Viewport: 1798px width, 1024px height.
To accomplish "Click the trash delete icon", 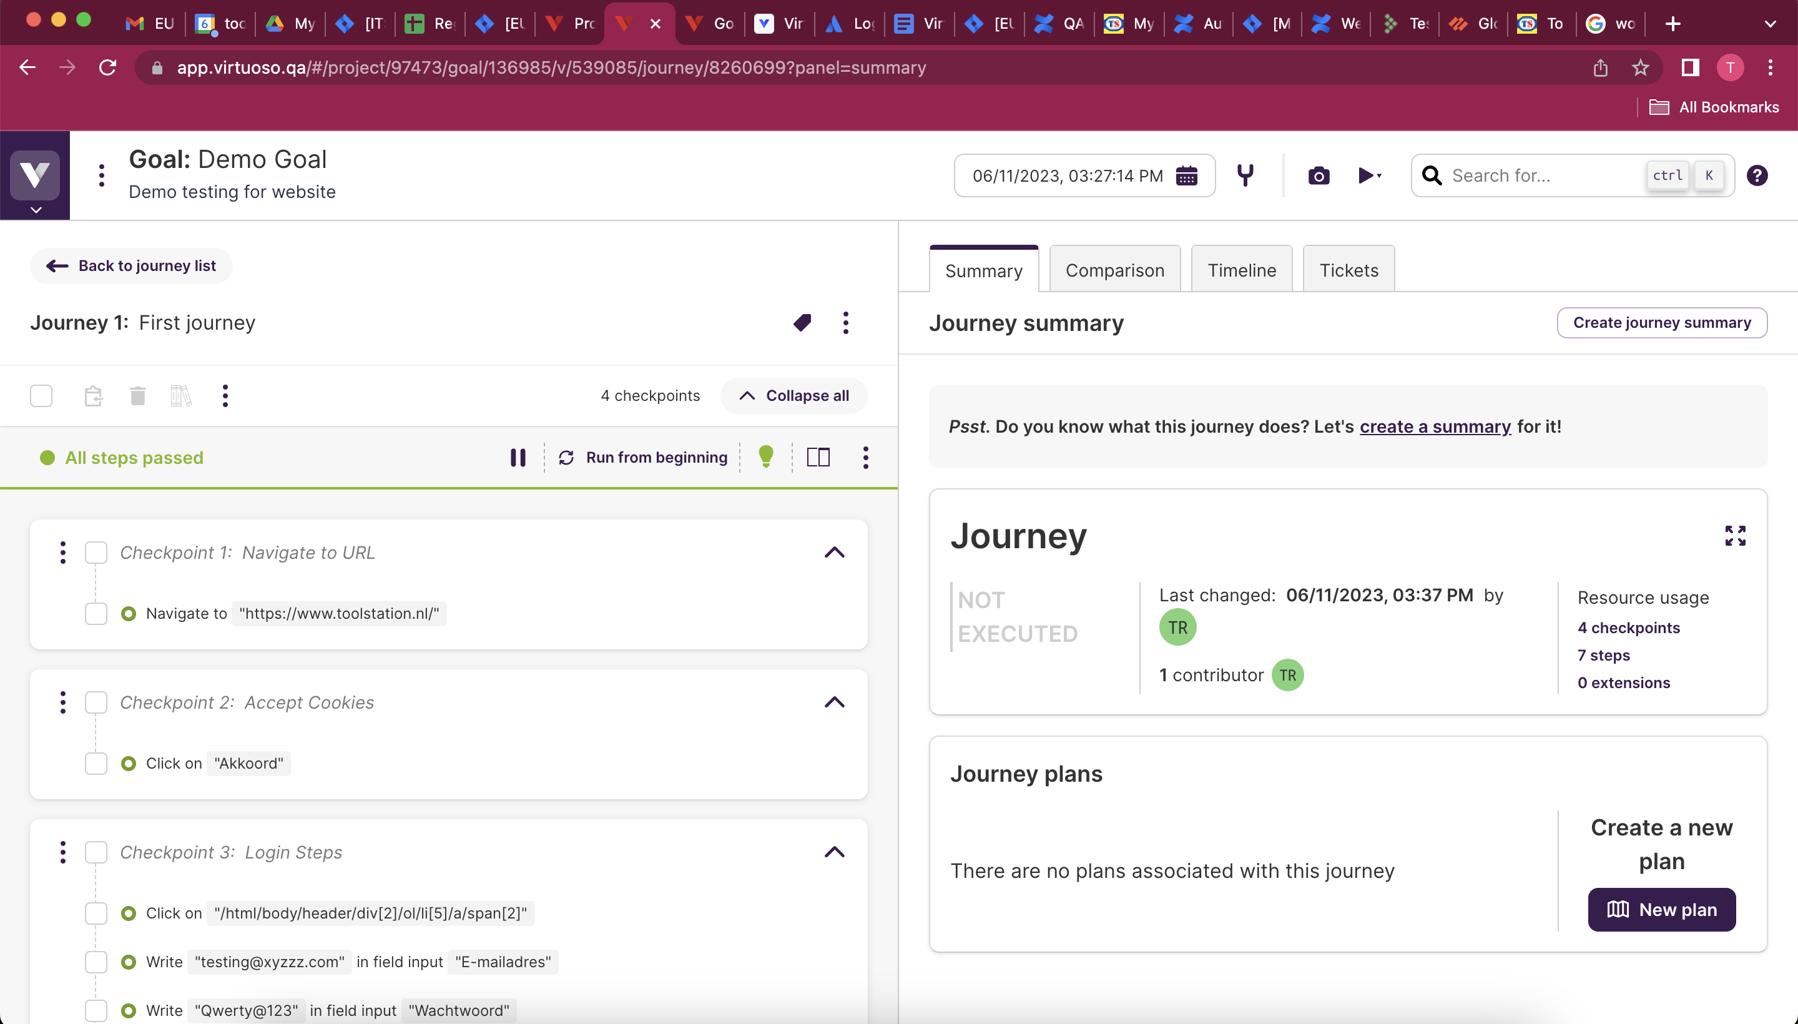I will (138, 396).
